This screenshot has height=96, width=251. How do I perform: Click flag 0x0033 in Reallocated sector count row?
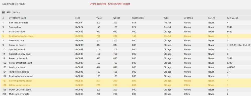(x=79, y=36)
